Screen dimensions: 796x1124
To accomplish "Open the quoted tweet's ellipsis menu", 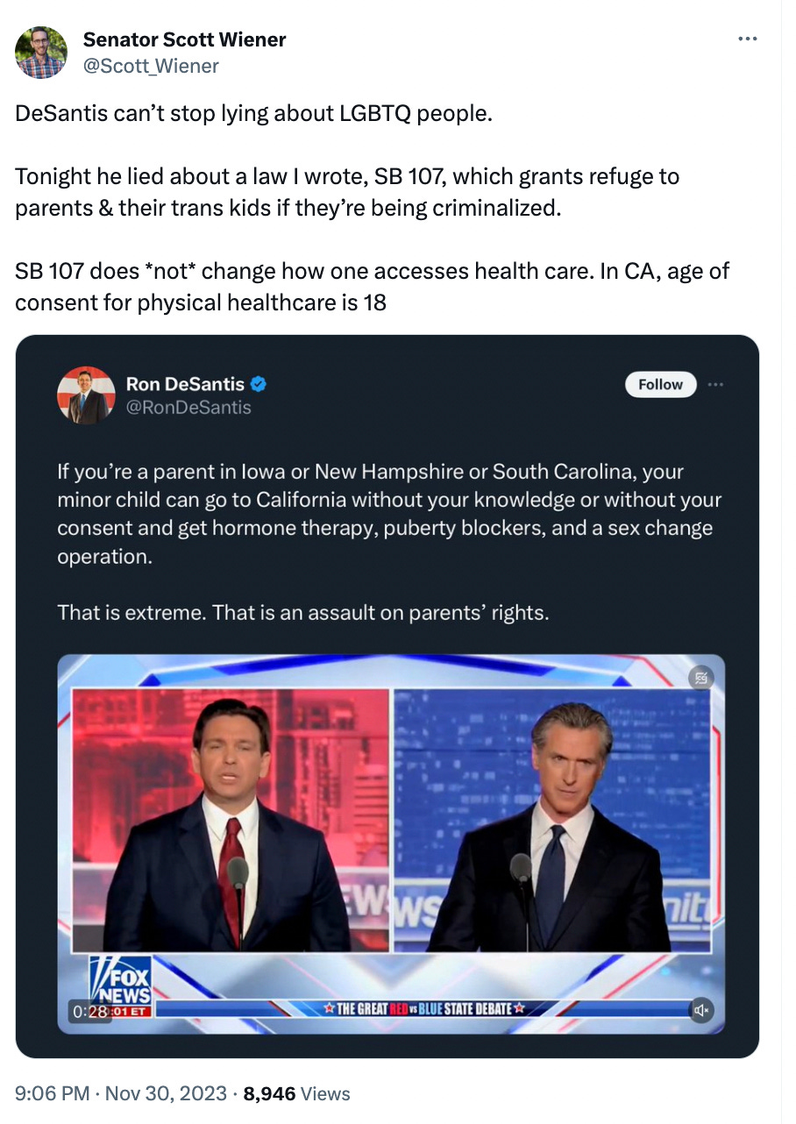I will 716,384.
